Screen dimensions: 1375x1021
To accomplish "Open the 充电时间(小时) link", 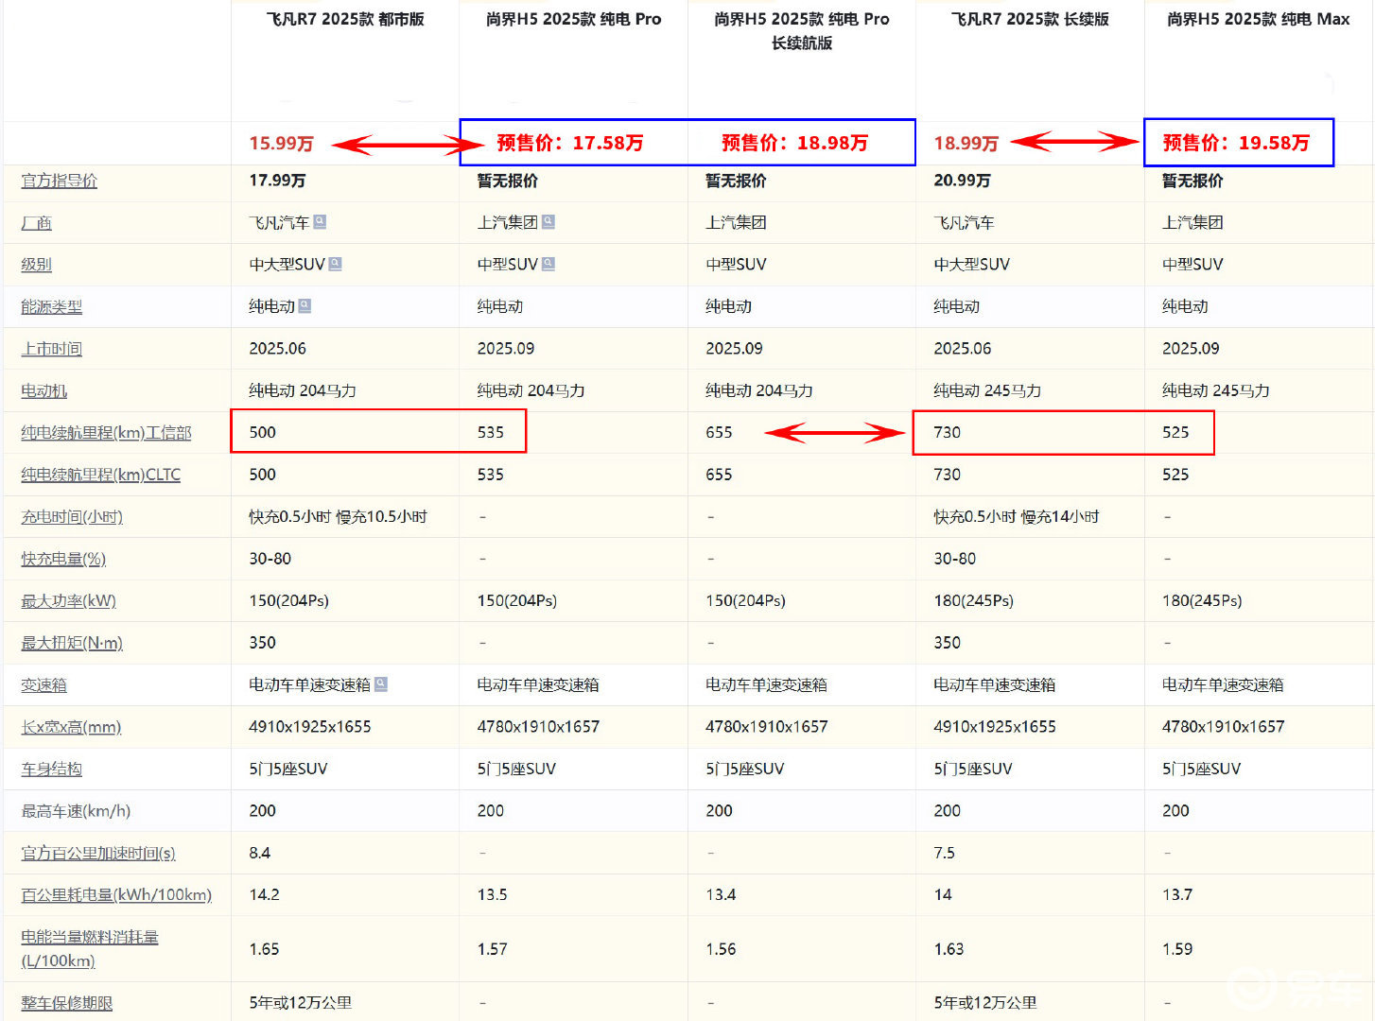I will point(72,517).
